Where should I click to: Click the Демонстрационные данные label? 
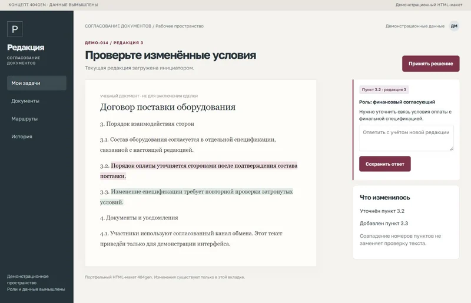(x=415, y=26)
